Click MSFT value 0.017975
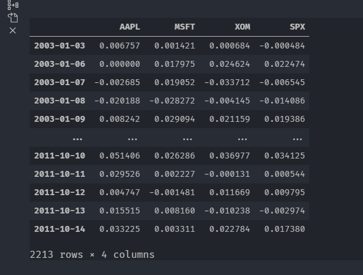Screen dimensions: 363x275 point(174,64)
